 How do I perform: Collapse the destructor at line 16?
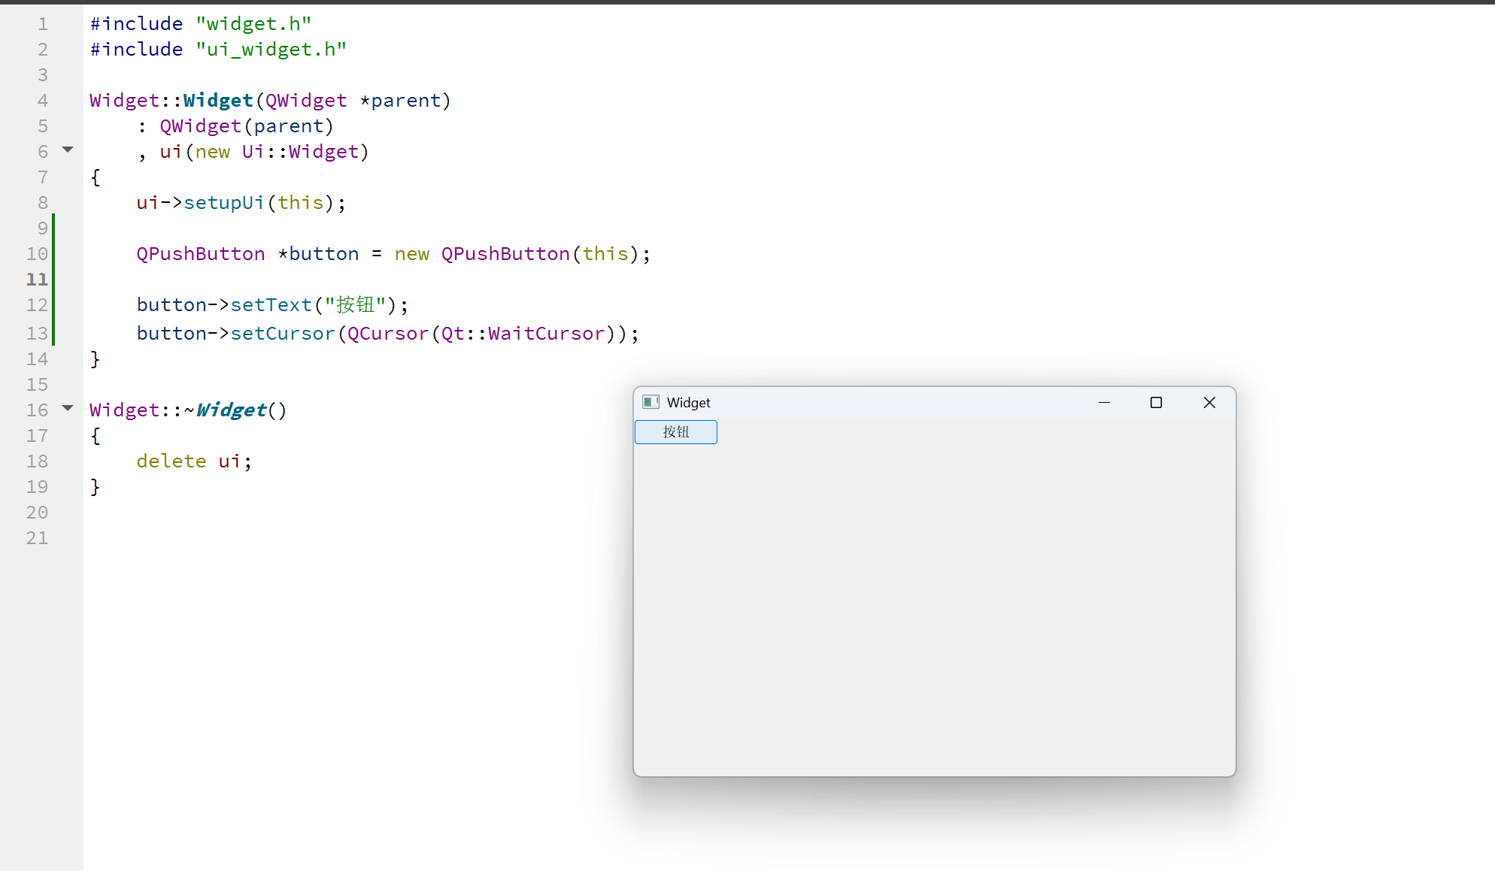[x=68, y=408]
